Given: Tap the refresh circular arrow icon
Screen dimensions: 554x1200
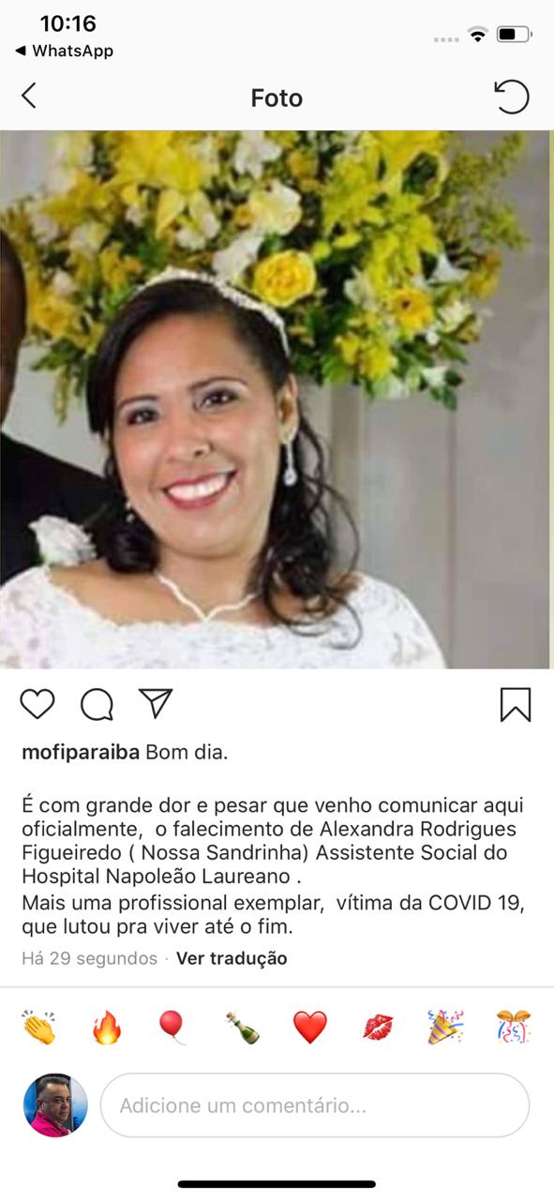Looking at the screenshot, I should click(512, 97).
